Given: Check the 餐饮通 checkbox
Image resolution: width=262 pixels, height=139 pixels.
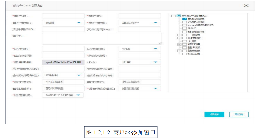Looking at the screenshot, I should [184, 45].
